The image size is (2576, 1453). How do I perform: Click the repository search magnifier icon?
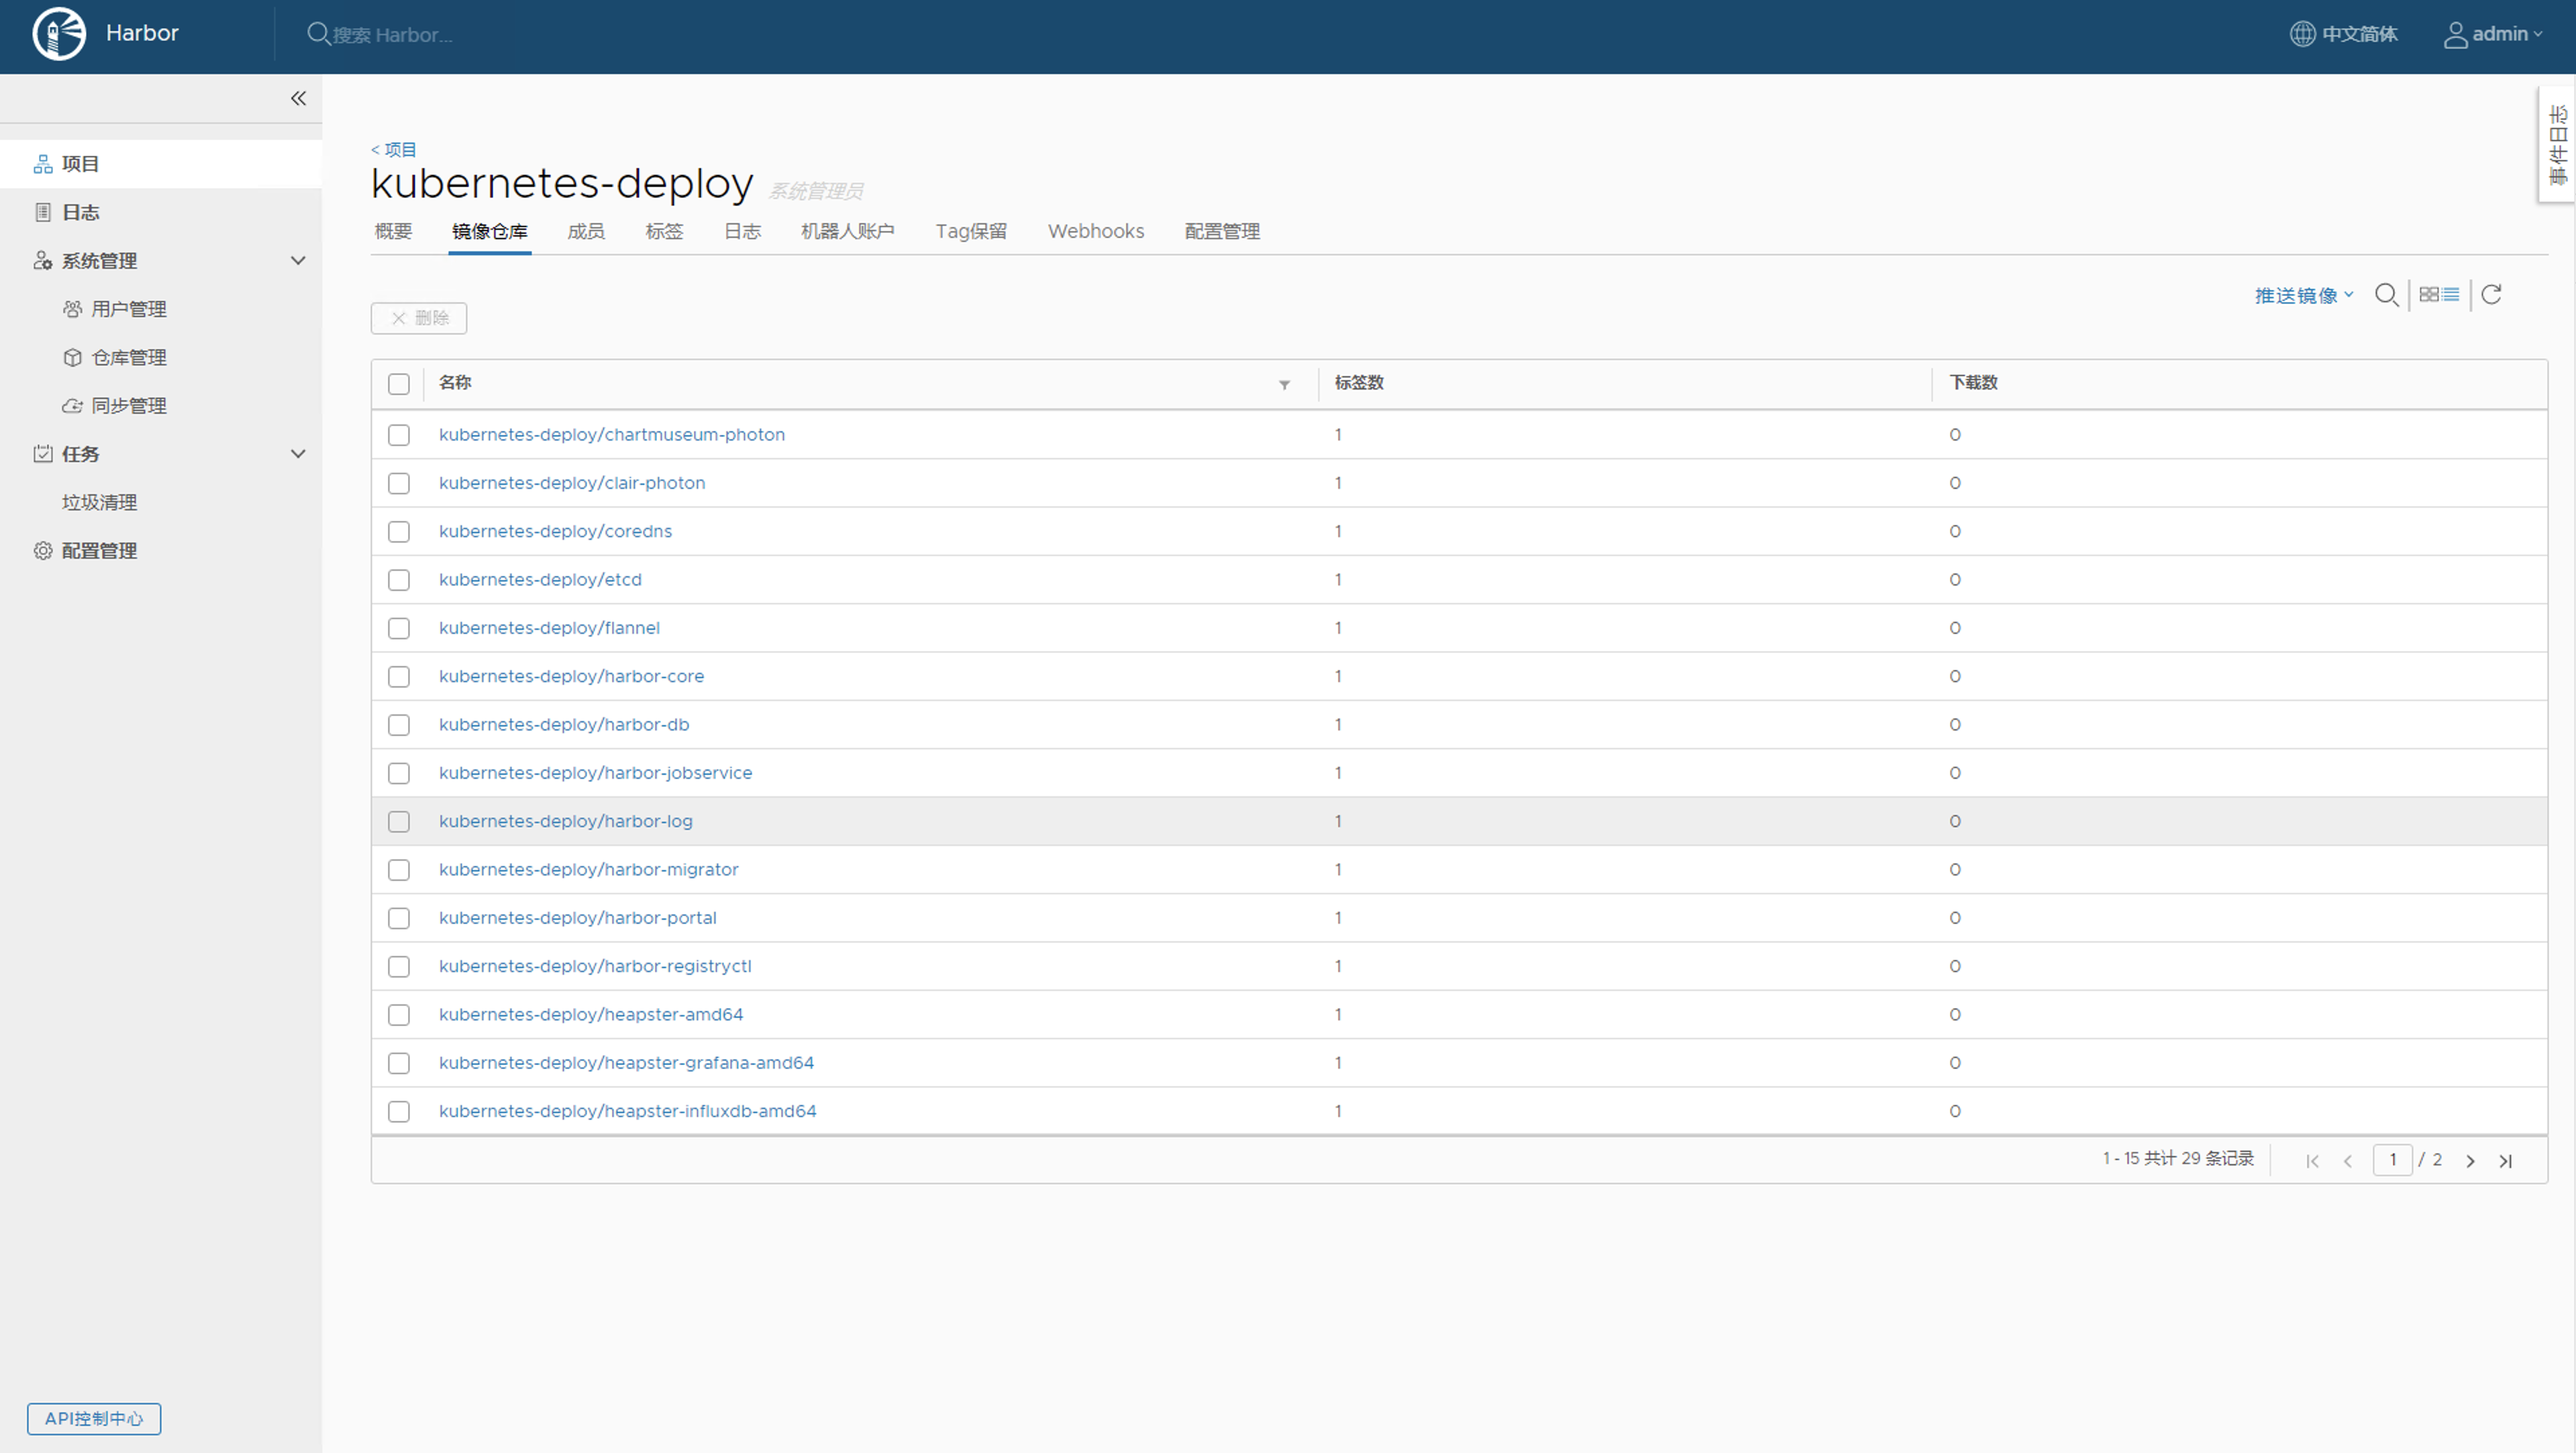click(2386, 295)
